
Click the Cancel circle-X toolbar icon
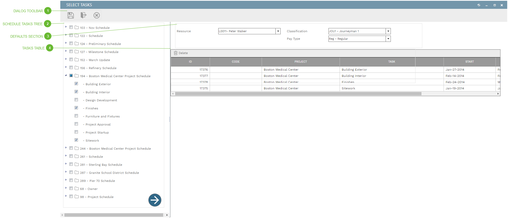coord(97,15)
